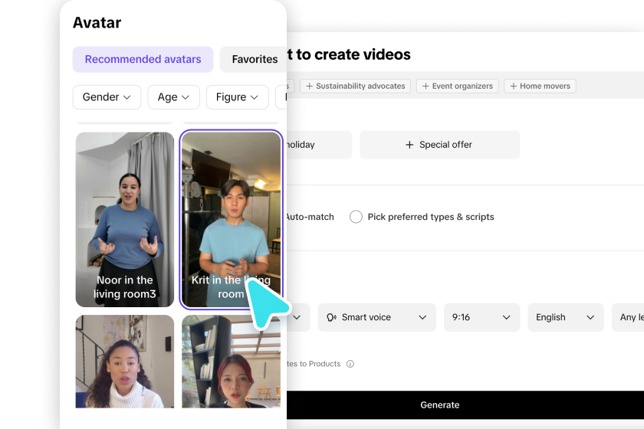The width and height of the screenshot is (644, 429).
Task: Click the info icon beside Products label
Action: tap(350, 364)
